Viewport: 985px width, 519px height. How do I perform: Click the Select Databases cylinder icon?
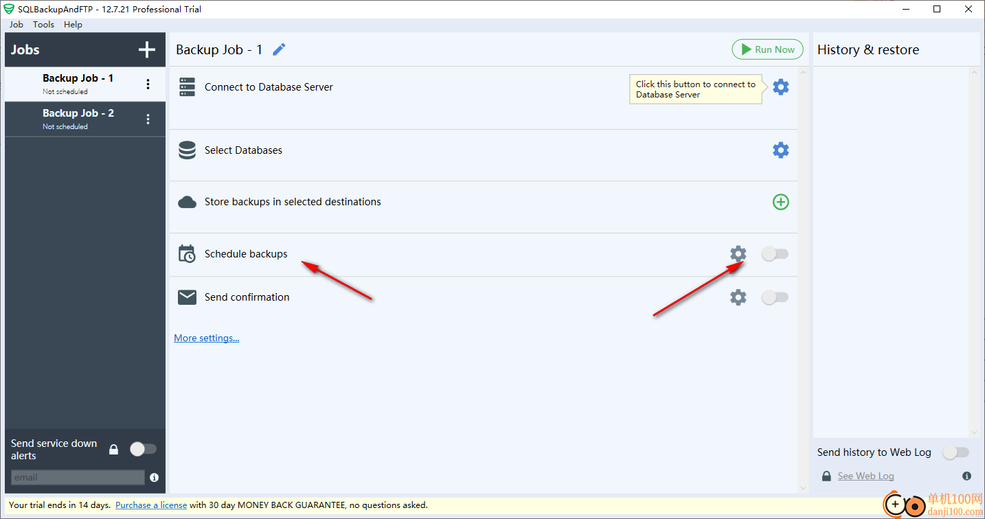pos(188,150)
